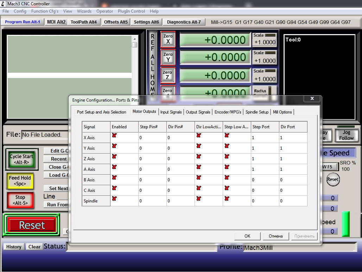Click the big red Reset button
362x272 pixels.
click(32, 225)
